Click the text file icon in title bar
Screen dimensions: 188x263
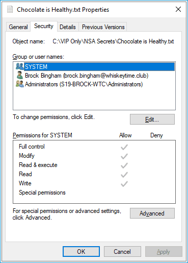[10, 9]
